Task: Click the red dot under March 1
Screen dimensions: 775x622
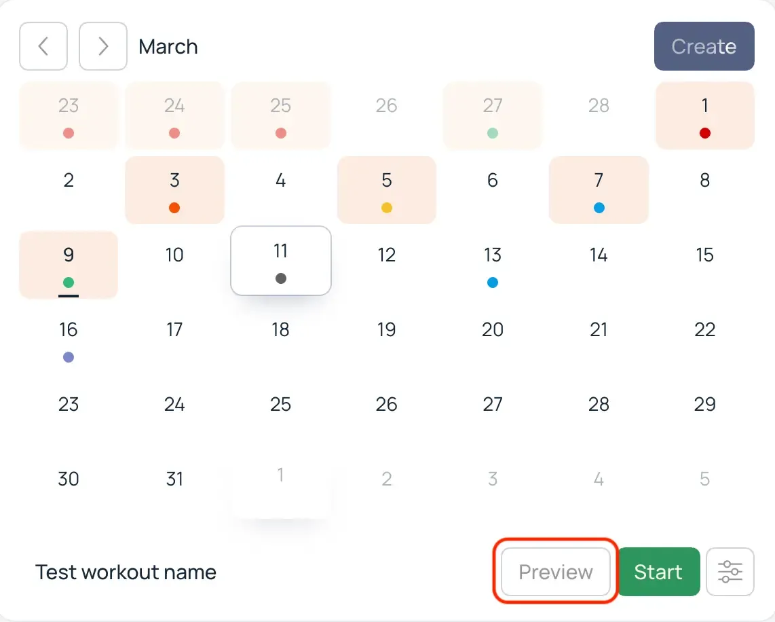Action: pos(704,133)
